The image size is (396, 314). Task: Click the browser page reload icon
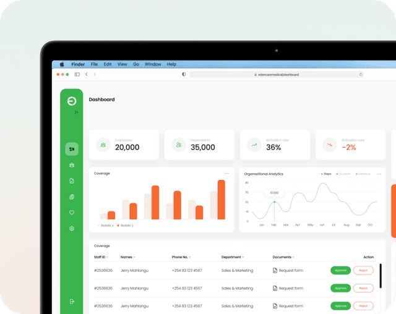click(361, 74)
